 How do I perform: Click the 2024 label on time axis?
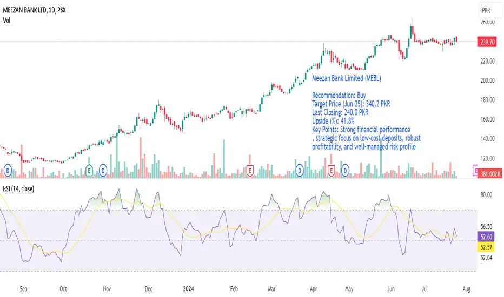tap(188, 289)
